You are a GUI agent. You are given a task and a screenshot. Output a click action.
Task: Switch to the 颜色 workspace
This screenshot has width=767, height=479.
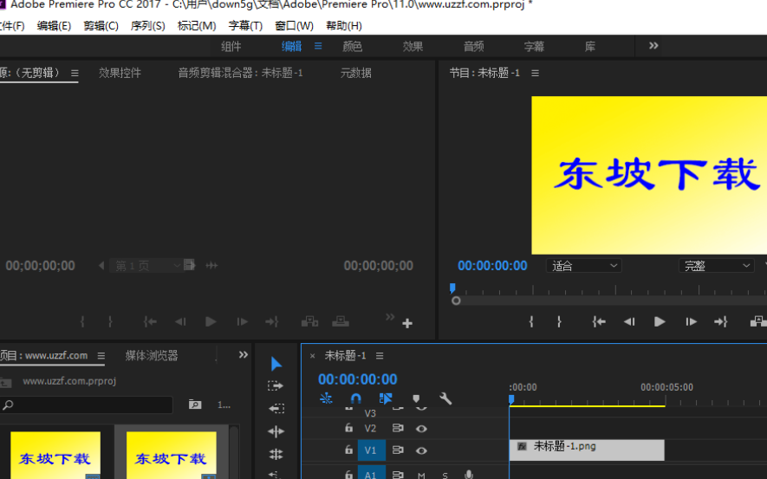pos(352,47)
